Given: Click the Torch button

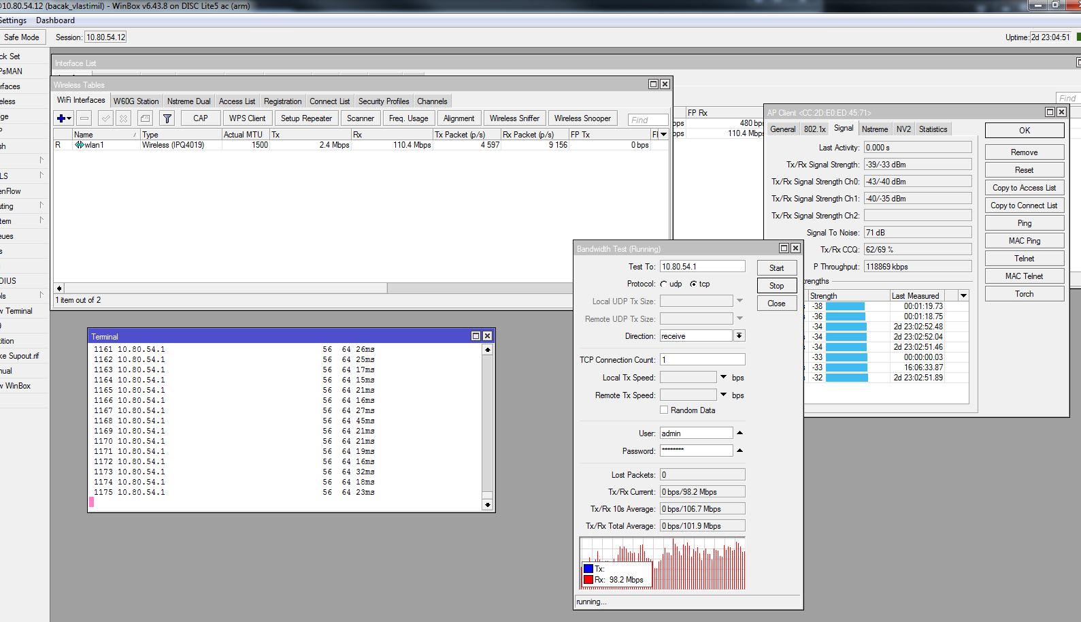Looking at the screenshot, I should click(1024, 294).
